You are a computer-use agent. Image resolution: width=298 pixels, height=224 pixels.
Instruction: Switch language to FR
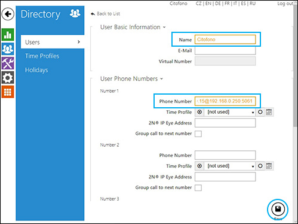point(227,4)
